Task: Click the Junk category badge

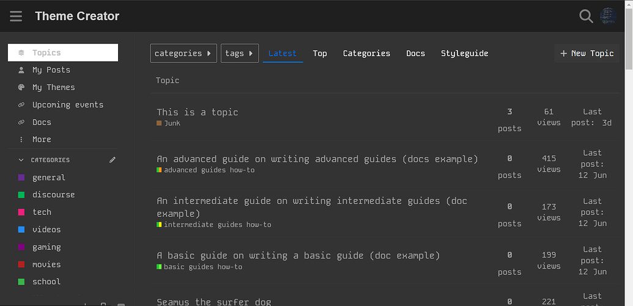Action: coord(171,123)
